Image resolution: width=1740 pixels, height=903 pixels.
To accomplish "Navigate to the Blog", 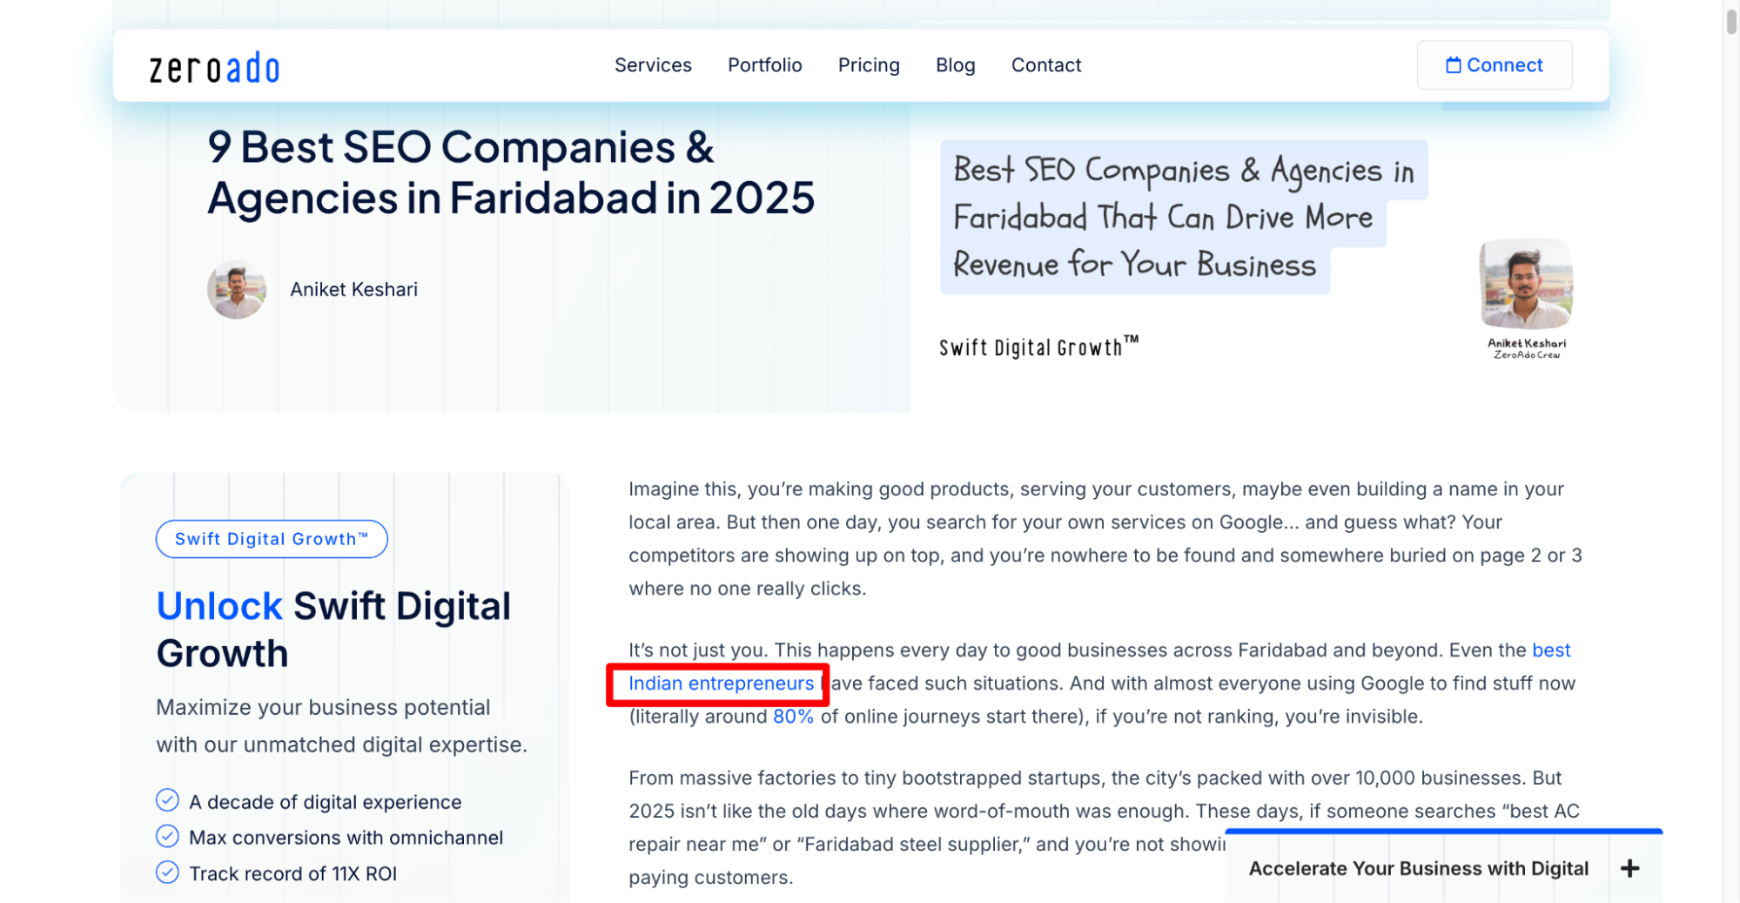I will pos(955,64).
